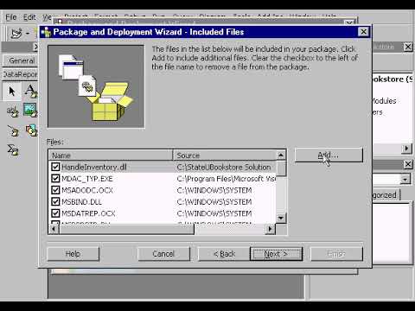415x311 pixels.
Task: Click the file list scroll down arrow
Action: point(281,218)
